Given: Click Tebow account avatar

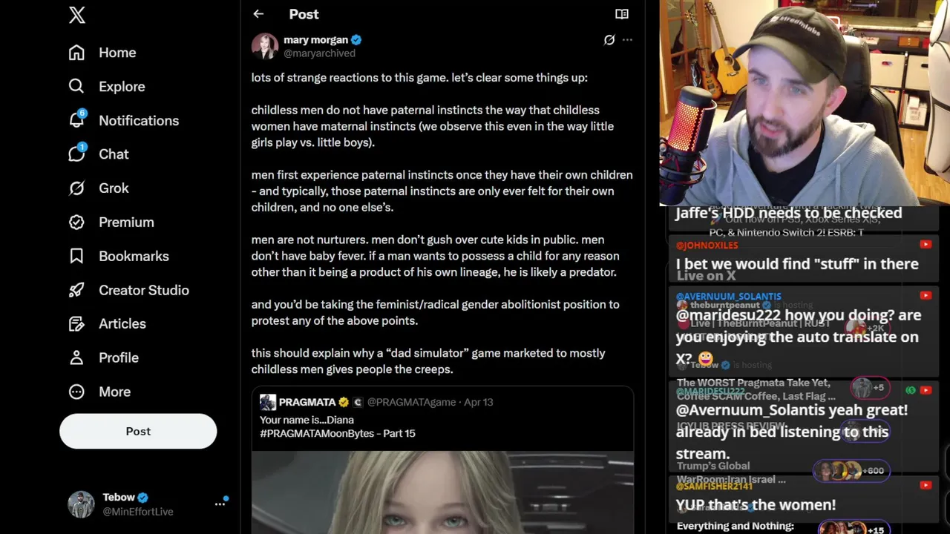Looking at the screenshot, I should (82, 504).
